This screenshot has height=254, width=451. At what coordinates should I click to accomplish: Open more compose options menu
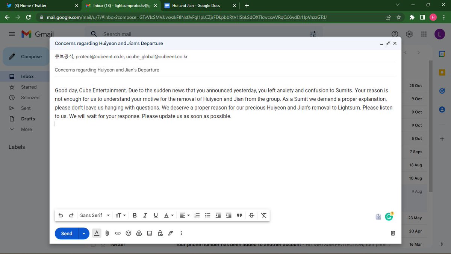tap(181, 233)
